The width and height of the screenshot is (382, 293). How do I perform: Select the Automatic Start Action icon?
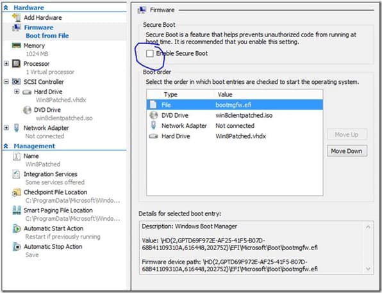tap(17, 228)
